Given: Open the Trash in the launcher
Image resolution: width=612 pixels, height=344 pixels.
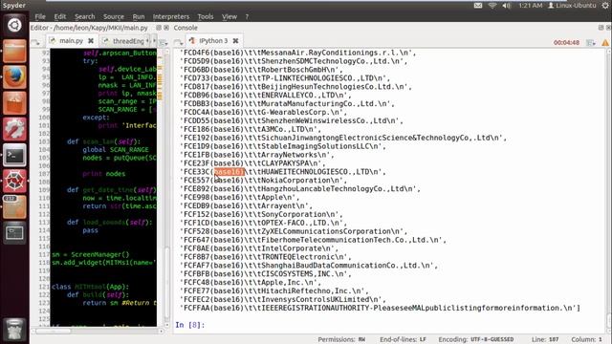Looking at the screenshot, I should coord(14,329).
